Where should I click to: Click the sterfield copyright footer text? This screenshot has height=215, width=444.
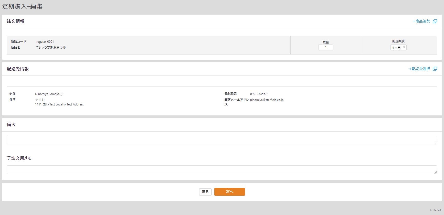coord(436,210)
